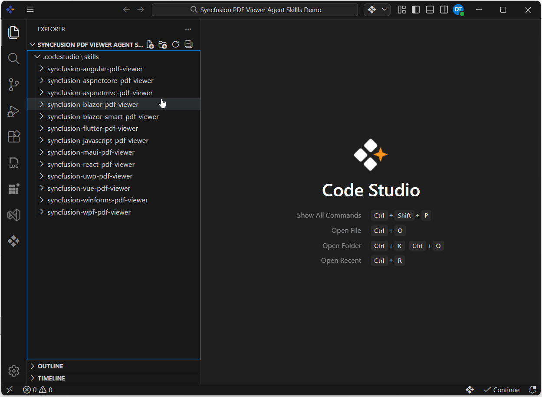The height and width of the screenshot is (397, 542).
Task: Click the search box in title bar
Action: pyautogui.click(x=255, y=10)
